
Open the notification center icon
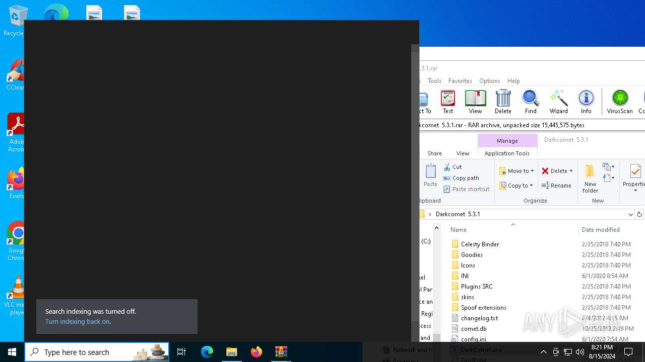[629, 352]
